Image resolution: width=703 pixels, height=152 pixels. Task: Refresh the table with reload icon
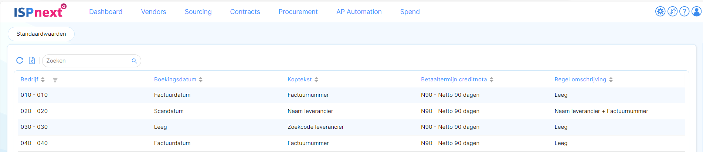tap(20, 60)
